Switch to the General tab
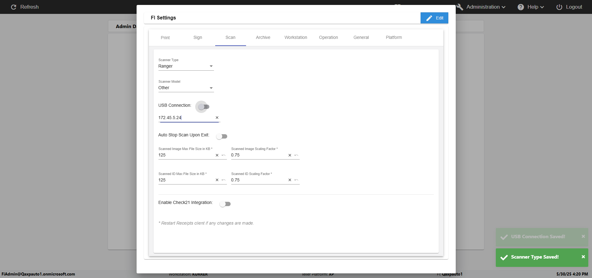 [361, 37]
